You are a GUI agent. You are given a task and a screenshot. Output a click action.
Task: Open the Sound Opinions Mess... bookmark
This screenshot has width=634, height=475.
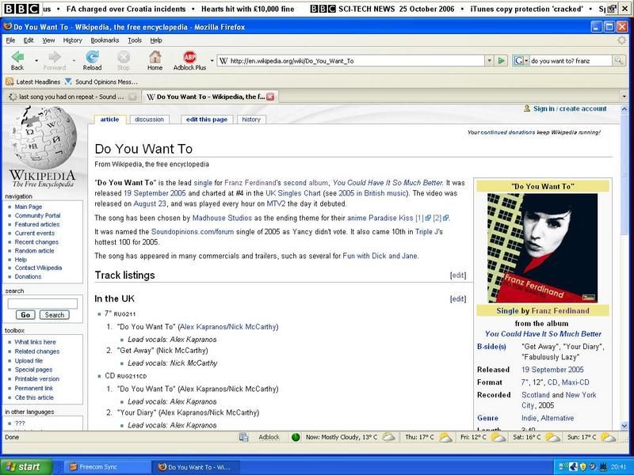101,82
